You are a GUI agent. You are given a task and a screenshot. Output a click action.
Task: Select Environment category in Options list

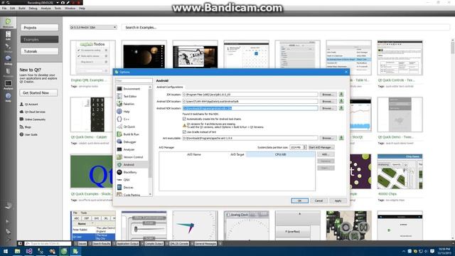pyautogui.click(x=132, y=89)
